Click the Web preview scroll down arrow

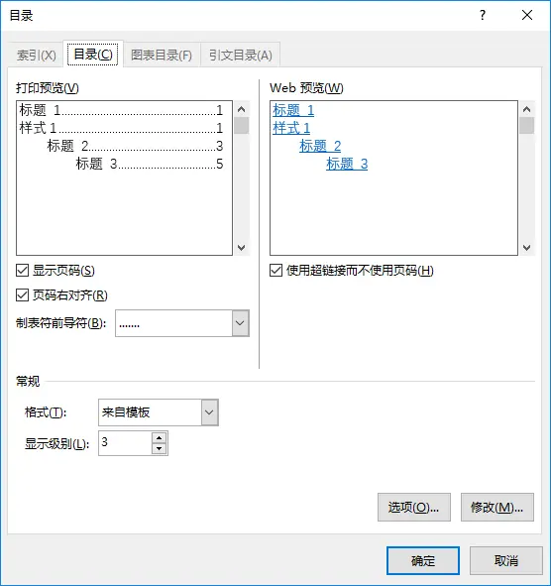pyautogui.click(x=526, y=248)
